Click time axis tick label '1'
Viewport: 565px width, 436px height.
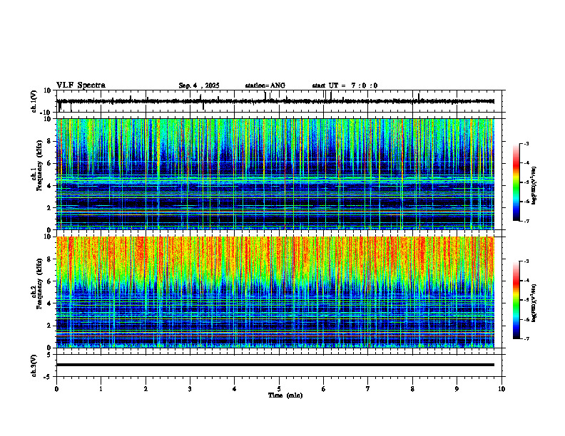coord(101,389)
